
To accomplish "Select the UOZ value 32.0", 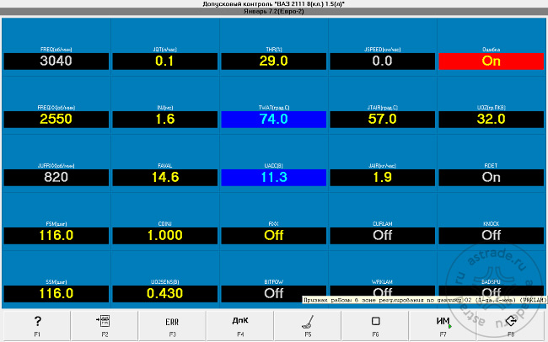I will point(491,120).
